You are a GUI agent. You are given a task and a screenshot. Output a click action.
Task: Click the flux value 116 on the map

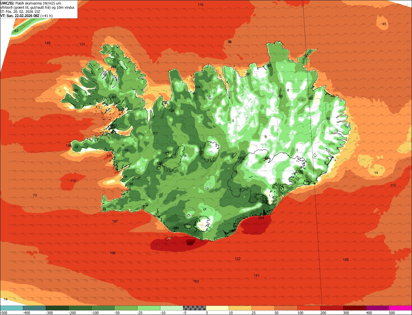[201, 5]
